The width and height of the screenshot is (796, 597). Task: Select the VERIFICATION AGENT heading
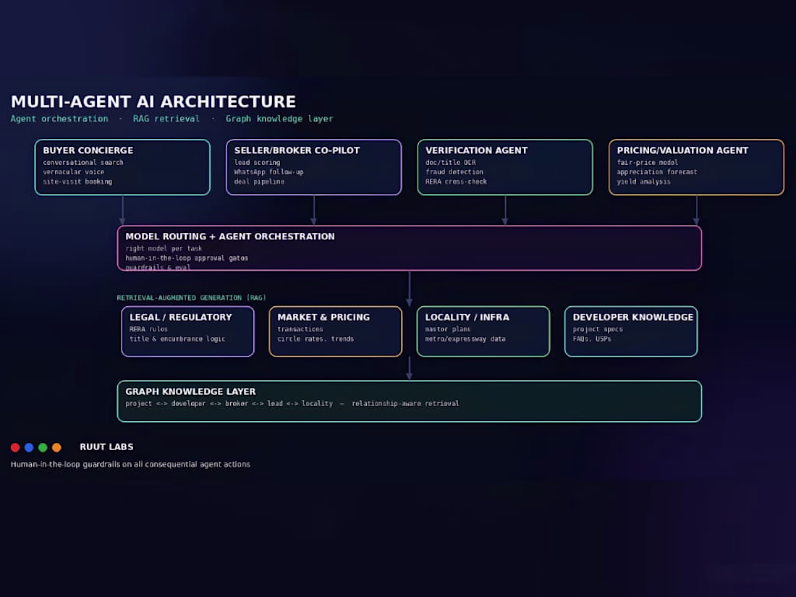477,151
